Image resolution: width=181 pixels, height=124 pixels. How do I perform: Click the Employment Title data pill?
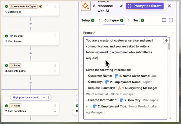pos(125,106)
